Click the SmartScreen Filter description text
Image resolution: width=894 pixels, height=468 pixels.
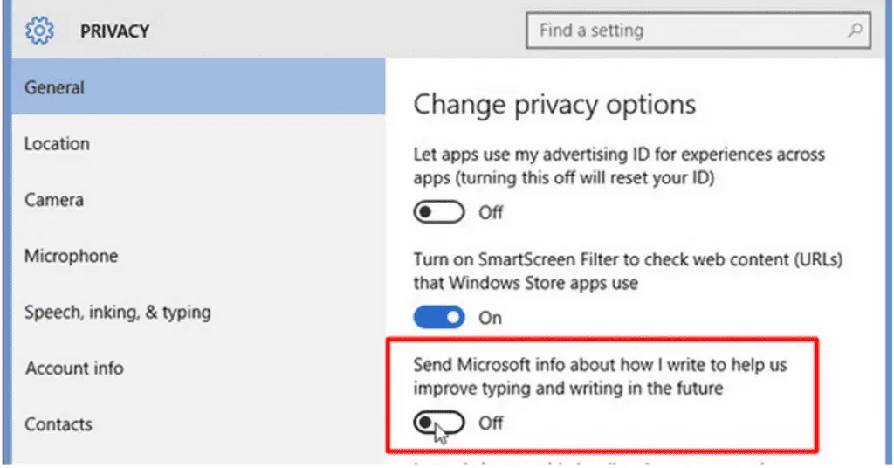point(627,271)
